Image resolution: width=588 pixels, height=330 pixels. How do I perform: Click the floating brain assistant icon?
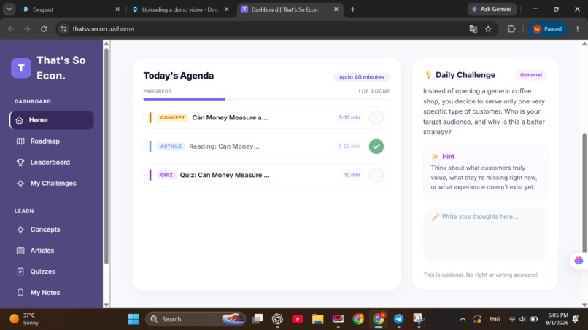coord(579,261)
